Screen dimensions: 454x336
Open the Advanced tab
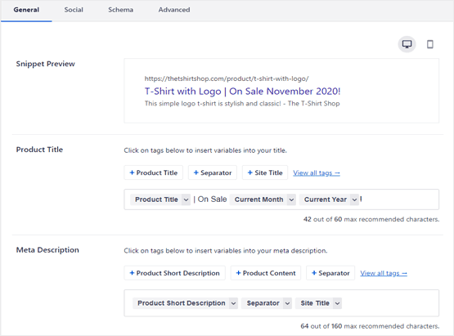click(x=174, y=10)
